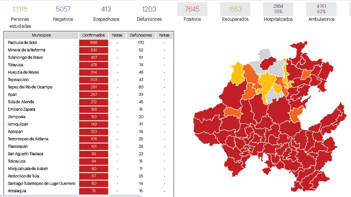Click the Defunciones 1203 figure
Viewport: 351px width, 197px height.
pos(149,9)
